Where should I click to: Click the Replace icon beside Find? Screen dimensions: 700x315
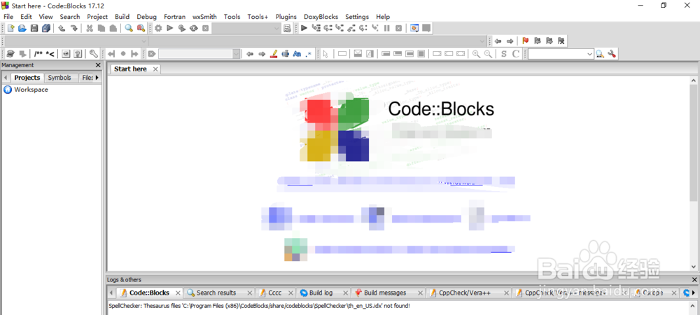tap(141, 28)
